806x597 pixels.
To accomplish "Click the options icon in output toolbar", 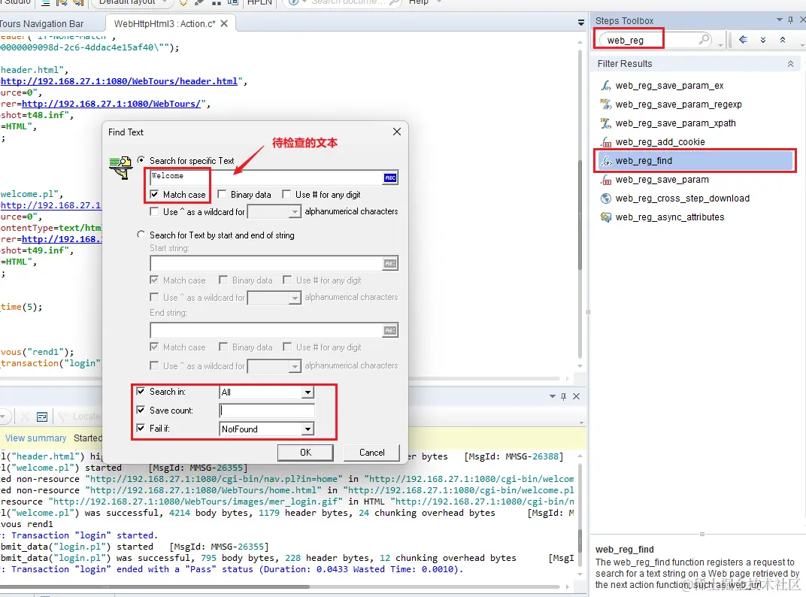I will (42, 417).
